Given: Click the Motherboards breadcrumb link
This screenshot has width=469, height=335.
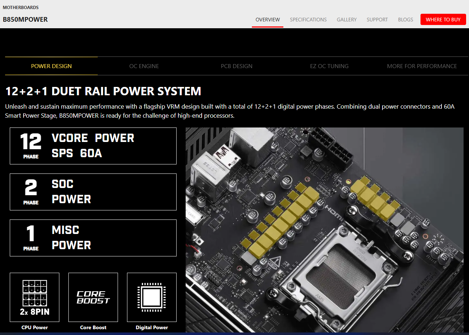Looking at the screenshot, I should pos(21,7).
